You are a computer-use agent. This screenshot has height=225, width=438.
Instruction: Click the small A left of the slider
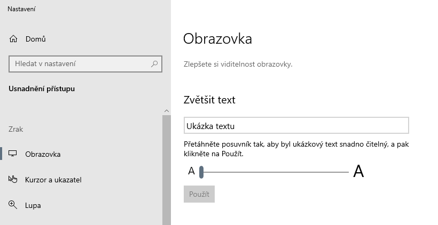(191, 172)
